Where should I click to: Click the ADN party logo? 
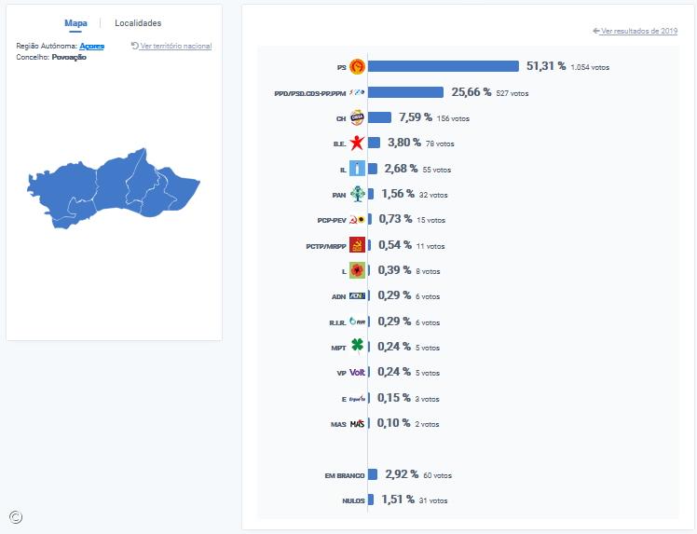356,295
